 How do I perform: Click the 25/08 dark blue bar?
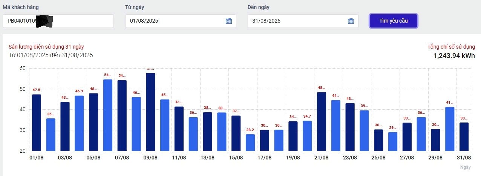(378, 140)
